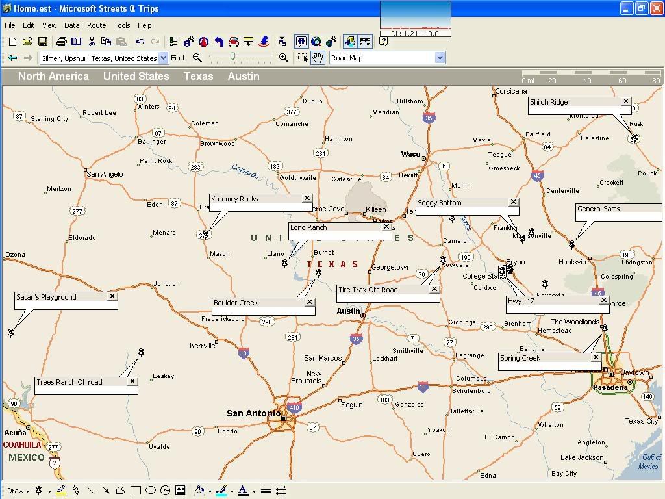Create a new map file
665x499 pixels.
(12, 42)
